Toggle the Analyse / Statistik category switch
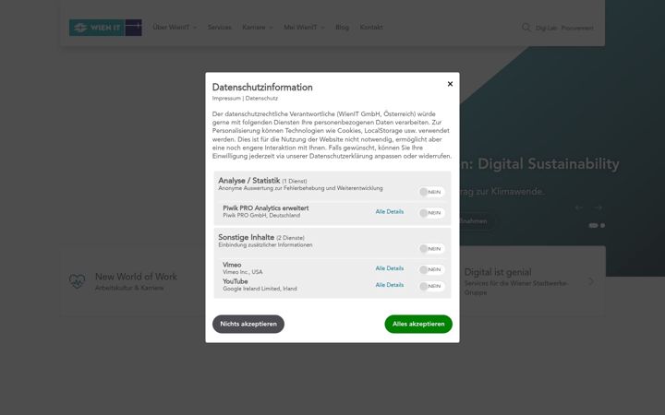This screenshot has height=415, width=665. [x=431, y=192]
